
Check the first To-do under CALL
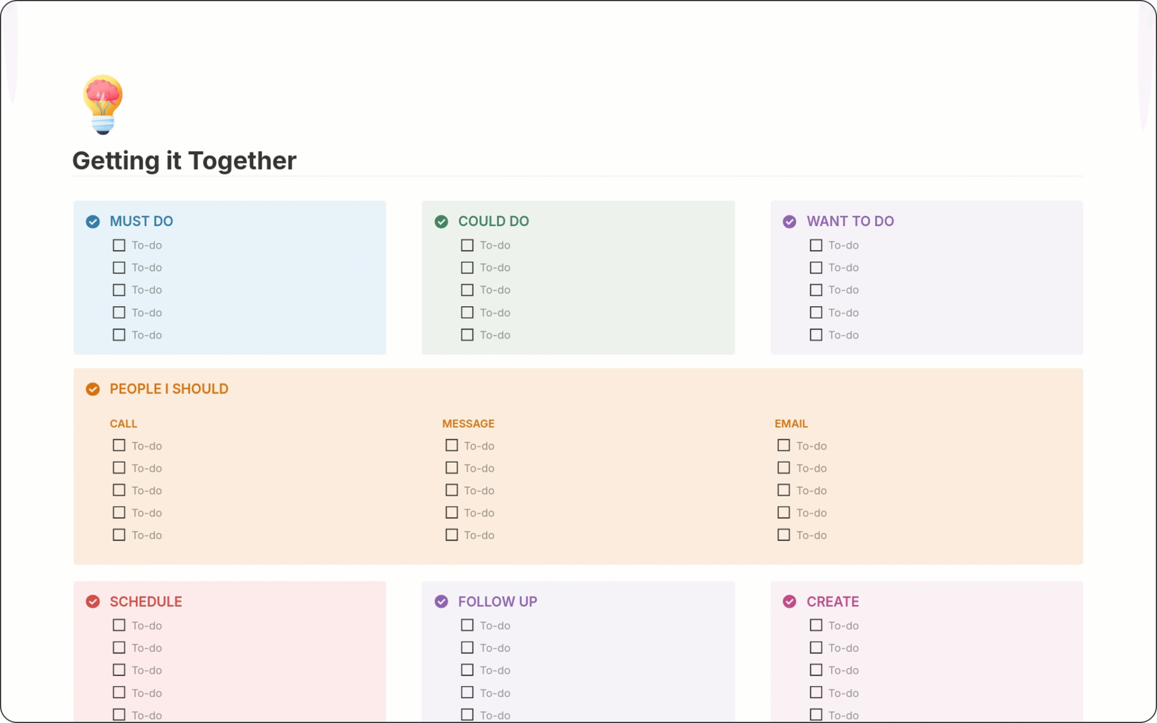[119, 445]
